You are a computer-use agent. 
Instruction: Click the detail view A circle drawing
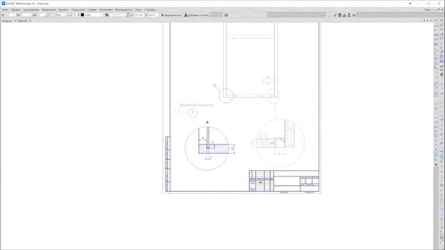207,149
